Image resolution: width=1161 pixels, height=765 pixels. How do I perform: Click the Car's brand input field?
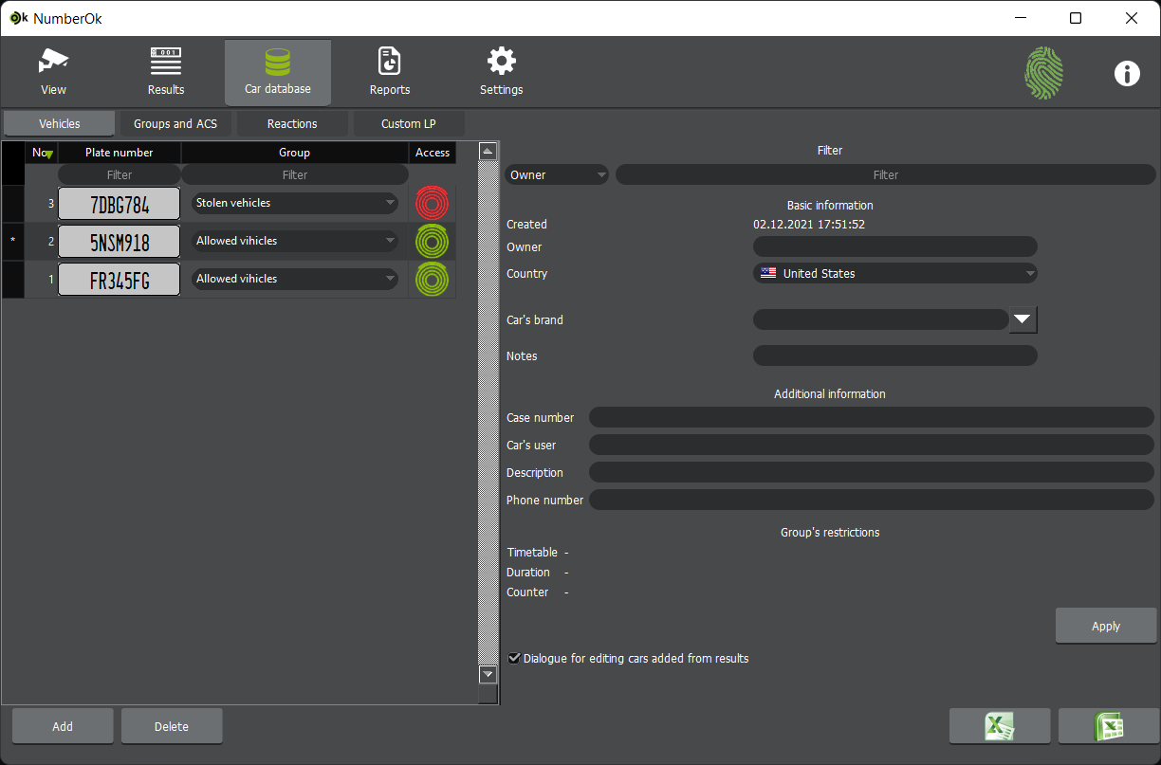880,319
